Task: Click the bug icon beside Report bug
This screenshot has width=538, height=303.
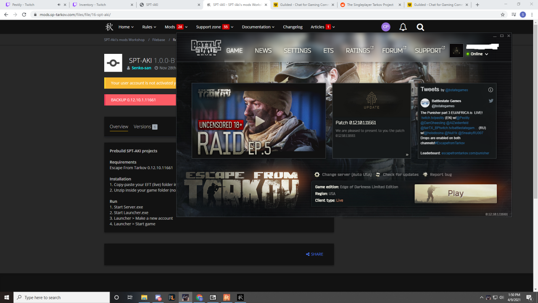Action: (x=425, y=175)
